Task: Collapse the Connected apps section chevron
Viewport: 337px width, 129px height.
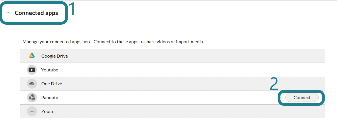Action: (x=8, y=13)
